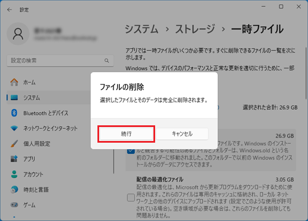Click the user profile avatar icon
308x221 pixels.
click(18, 34)
